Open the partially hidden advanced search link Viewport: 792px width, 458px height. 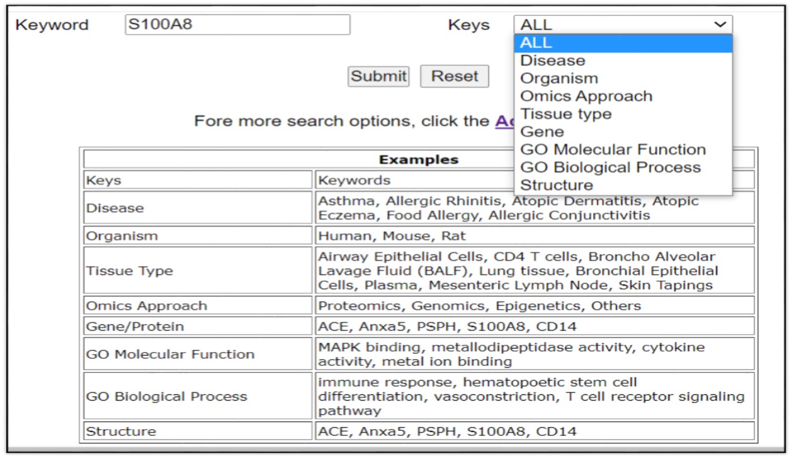503,122
